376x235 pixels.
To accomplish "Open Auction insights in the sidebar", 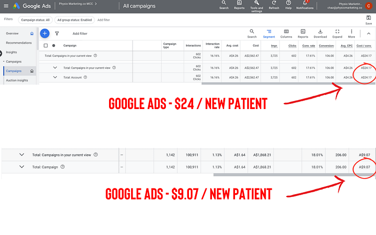I will pos(17,80).
